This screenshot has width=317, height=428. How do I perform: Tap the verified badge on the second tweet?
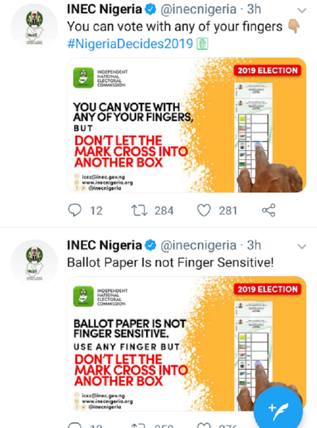150,245
